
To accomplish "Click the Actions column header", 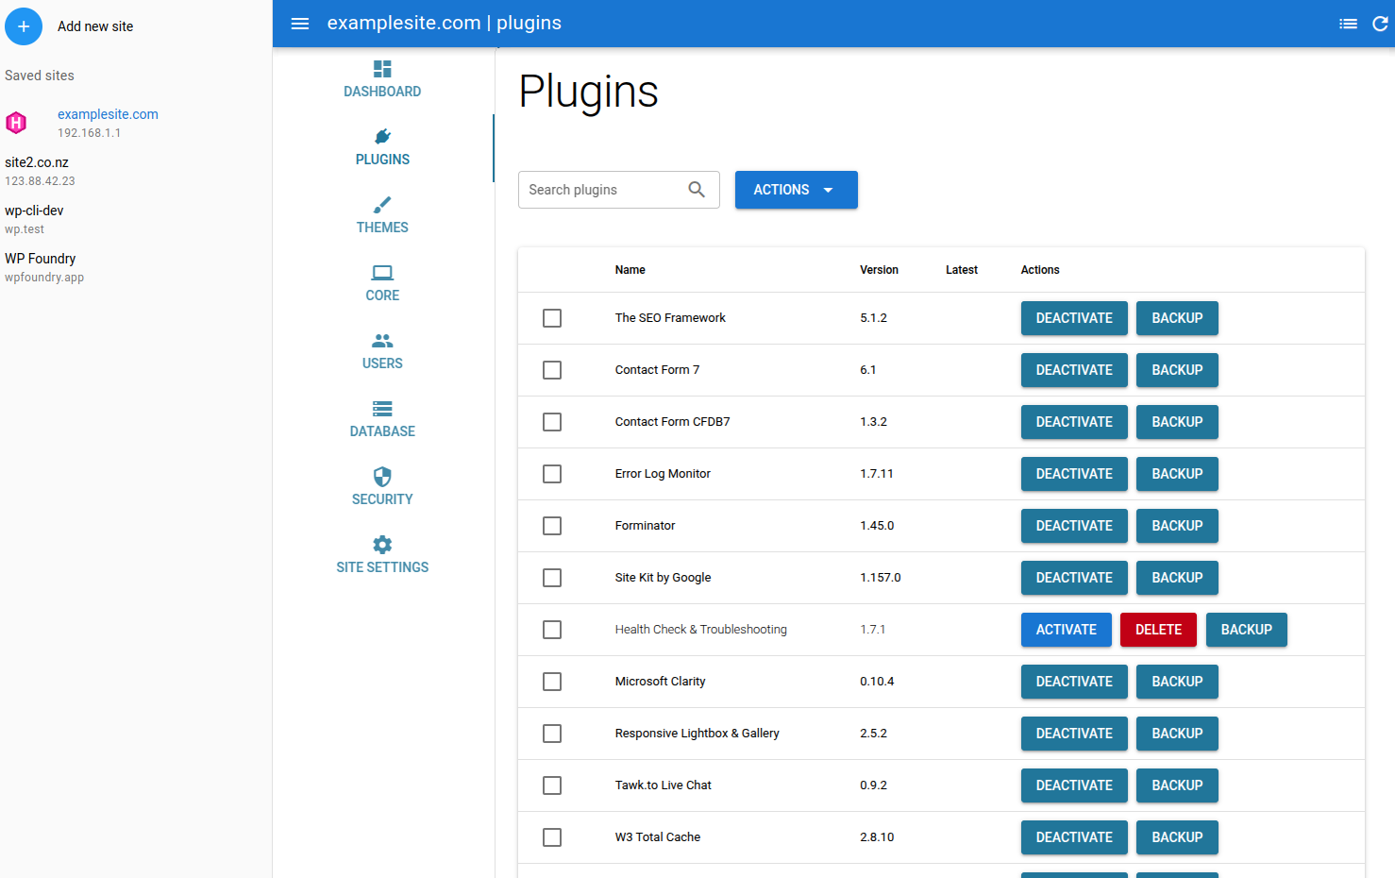I will (x=1040, y=270).
